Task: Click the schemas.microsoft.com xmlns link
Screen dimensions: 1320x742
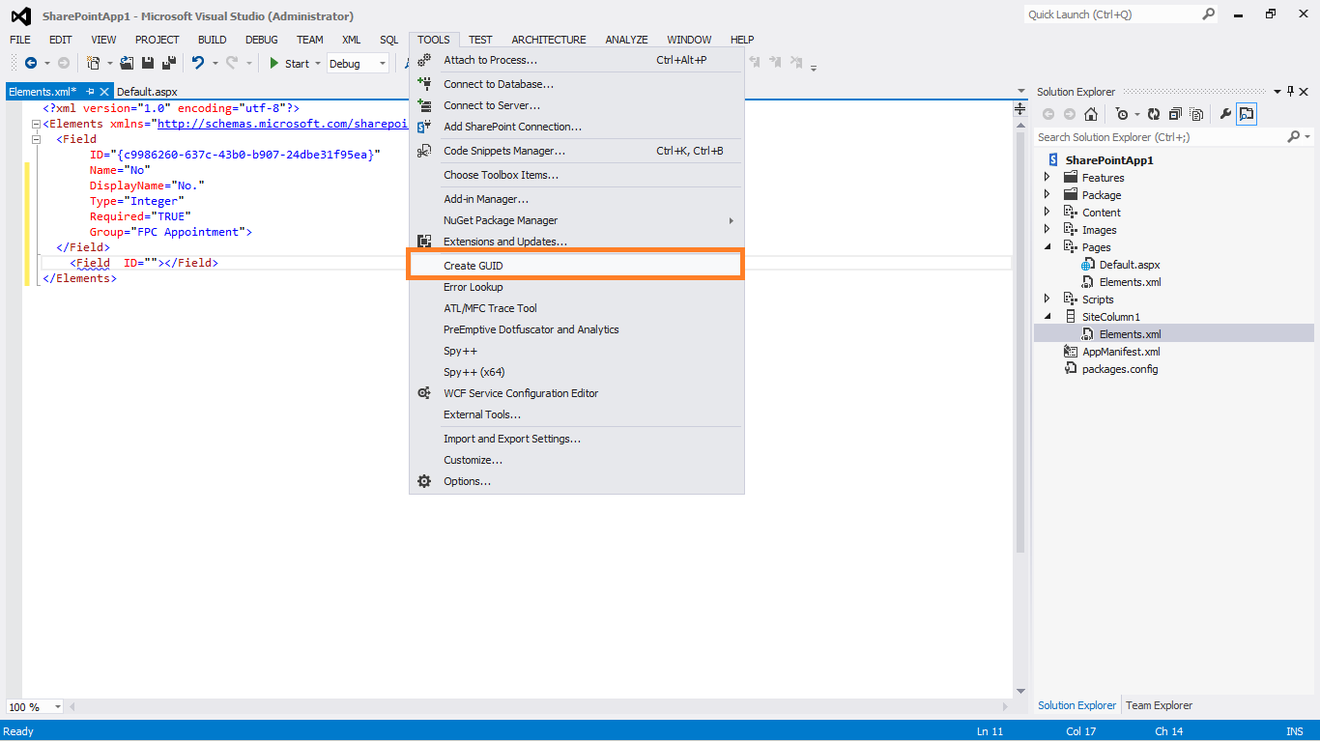Action: (x=283, y=124)
